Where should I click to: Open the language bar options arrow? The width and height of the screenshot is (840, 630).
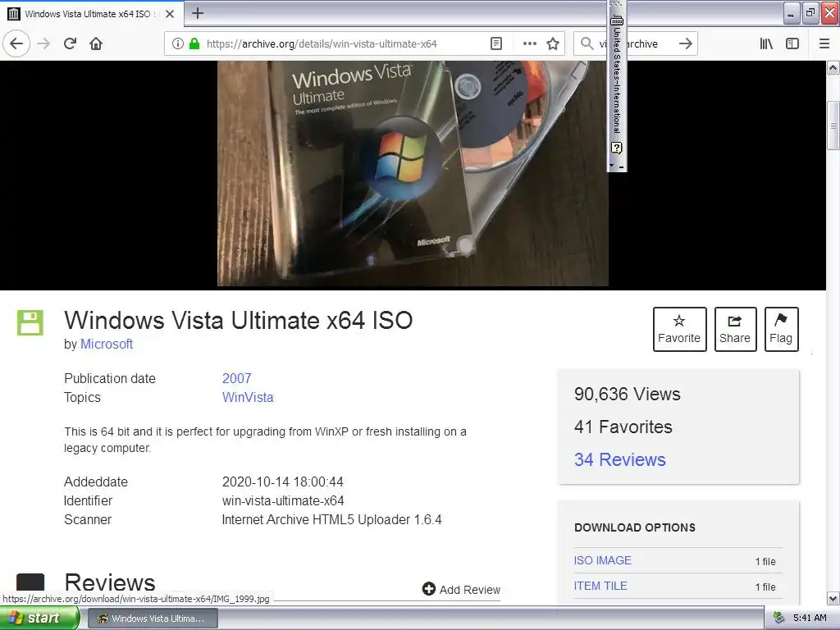coord(612,166)
